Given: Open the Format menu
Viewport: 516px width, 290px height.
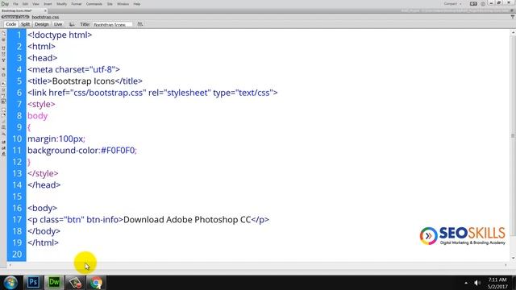Looking at the screenshot, I should (x=77, y=4).
